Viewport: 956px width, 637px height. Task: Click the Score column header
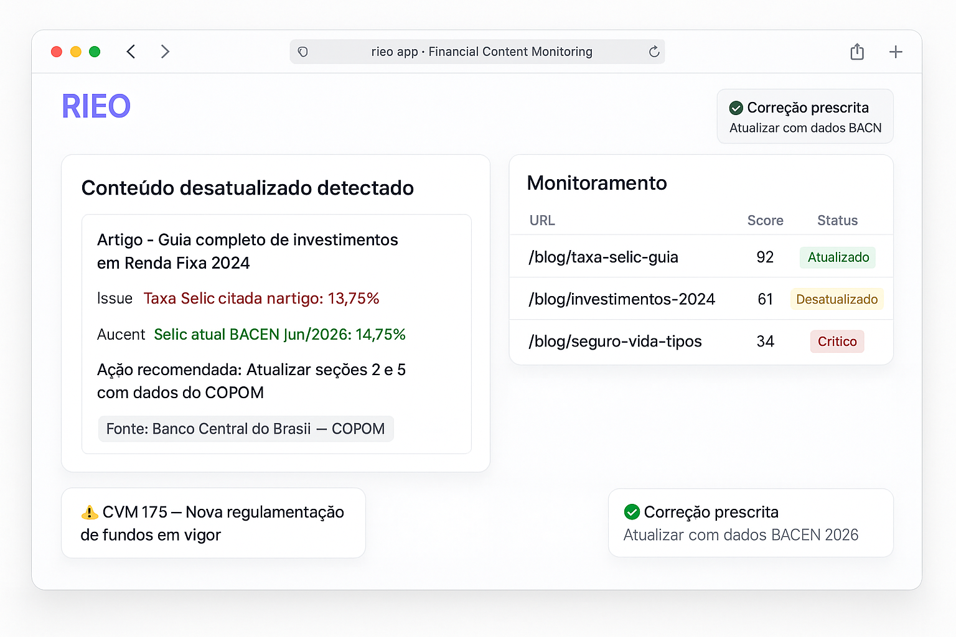click(765, 220)
